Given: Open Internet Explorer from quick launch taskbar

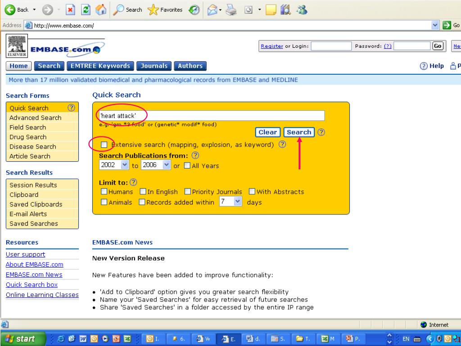Looking at the screenshot, I should 61,339.
